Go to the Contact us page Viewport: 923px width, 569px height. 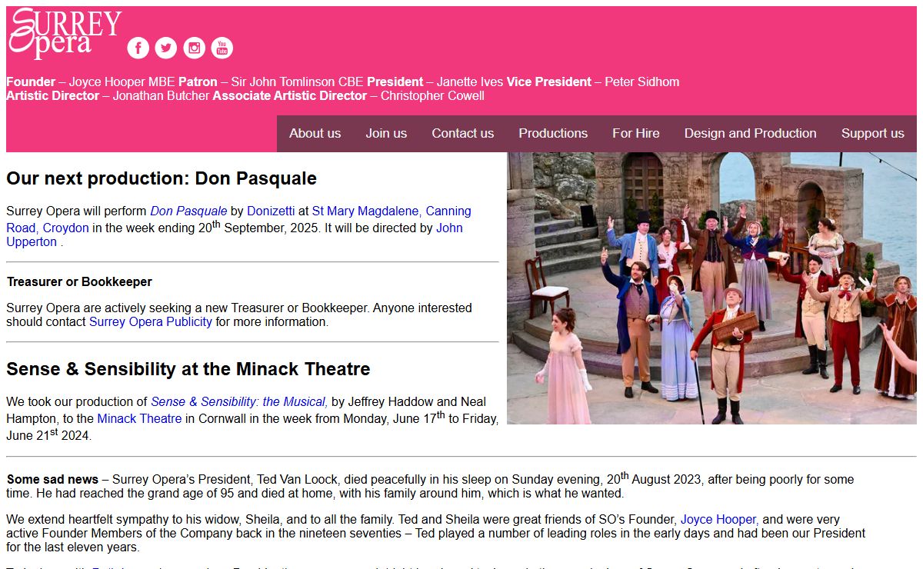pos(462,133)
